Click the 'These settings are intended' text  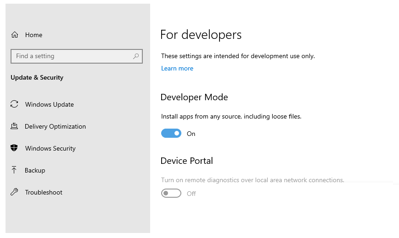238,56
